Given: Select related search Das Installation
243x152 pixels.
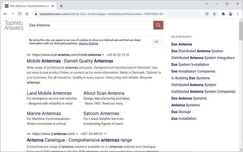Looking at the screenshot, I should pos(184,119).
